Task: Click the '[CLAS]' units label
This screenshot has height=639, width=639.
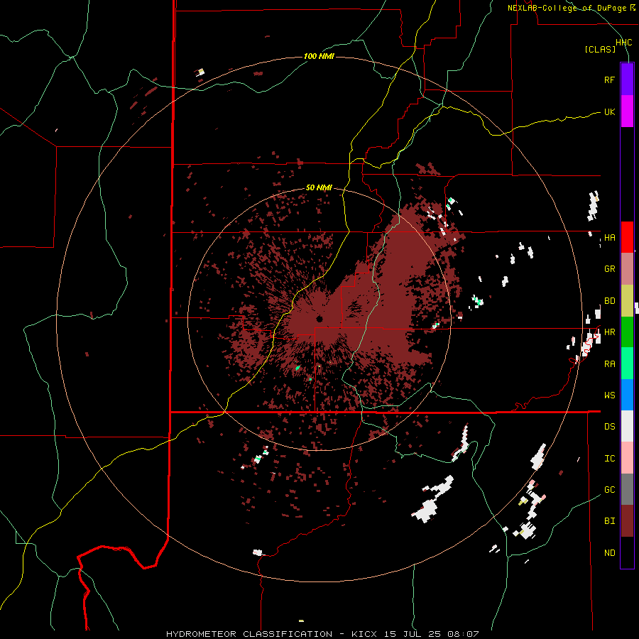Action: pos(600,49)
